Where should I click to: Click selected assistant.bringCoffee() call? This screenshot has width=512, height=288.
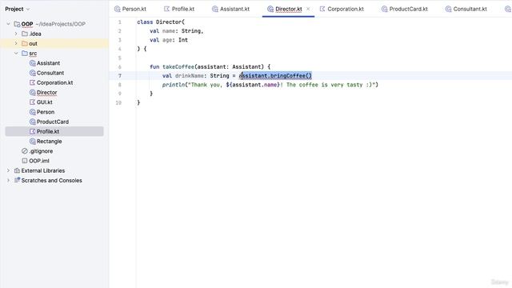[x=275, y=76]
